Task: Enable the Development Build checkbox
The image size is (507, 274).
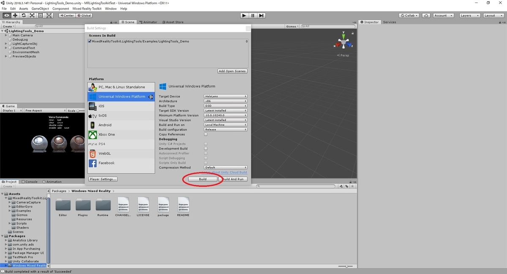Action: 206,148
